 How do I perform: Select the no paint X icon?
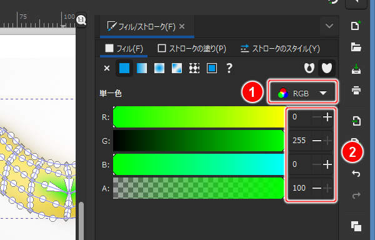107,68
